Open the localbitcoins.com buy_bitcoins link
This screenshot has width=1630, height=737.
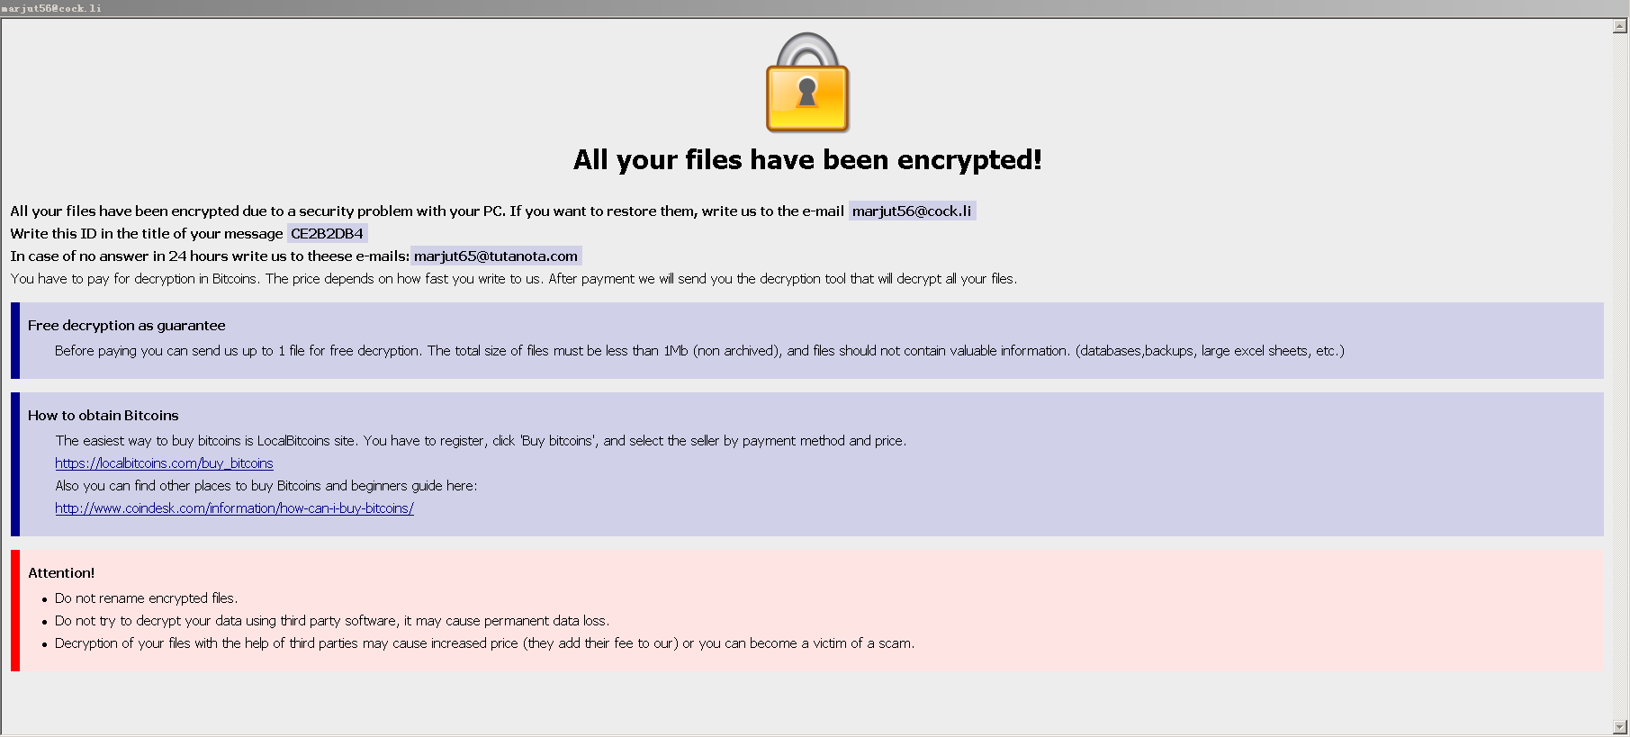click(x=164, y=463)
